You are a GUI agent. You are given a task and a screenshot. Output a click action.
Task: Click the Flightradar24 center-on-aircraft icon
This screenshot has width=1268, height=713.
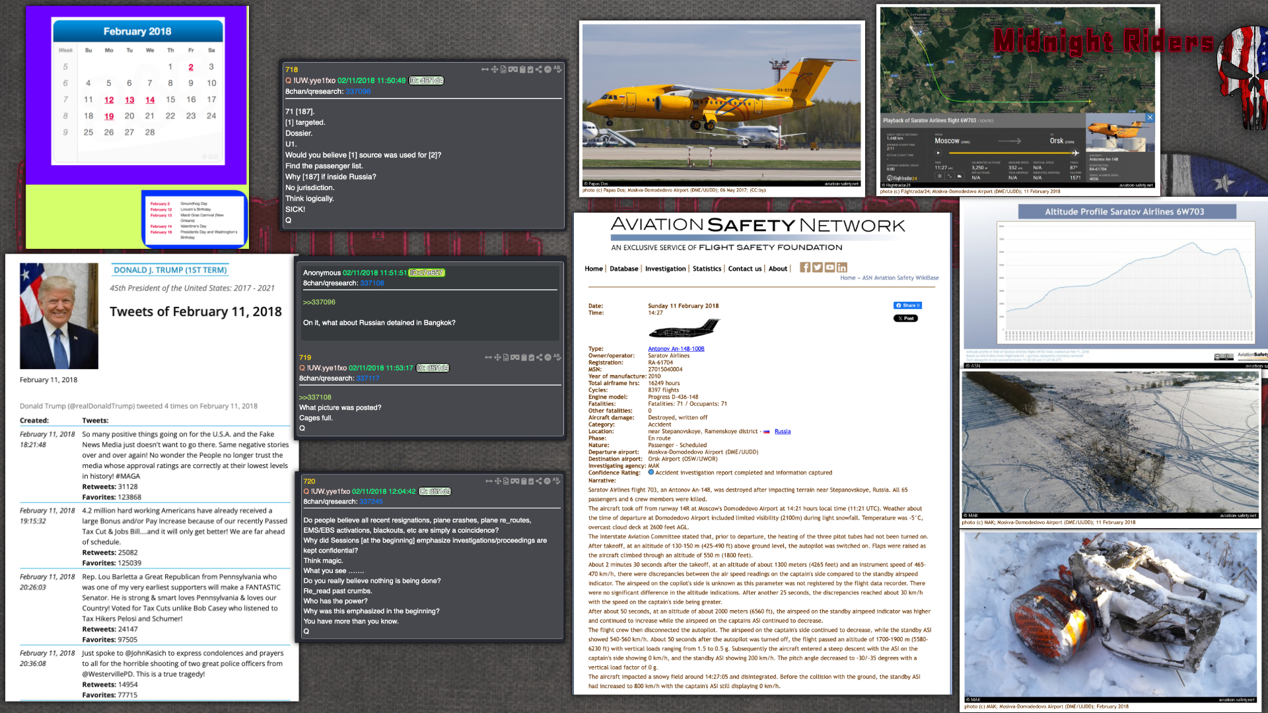coord(940,176)
